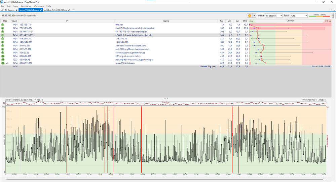The image size is (336, 182).
Task: Select the fritz.box hop name
Action: [119, 25]
